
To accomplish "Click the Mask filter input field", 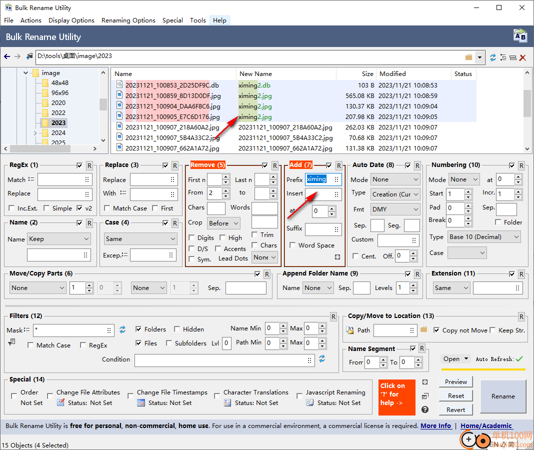I will [73, 330].
